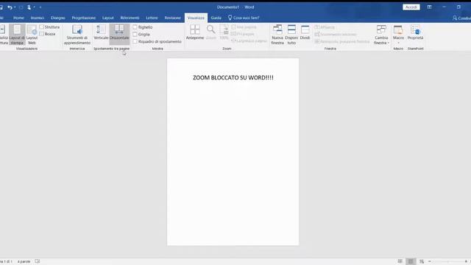Click Ribbon display options icon

[x=429, y=7]
